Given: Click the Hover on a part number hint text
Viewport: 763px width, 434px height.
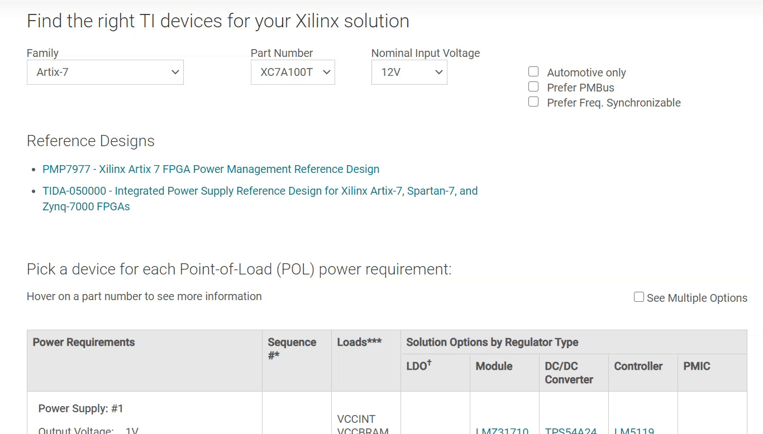Looking at the screenshot, I should coord(144,296).
